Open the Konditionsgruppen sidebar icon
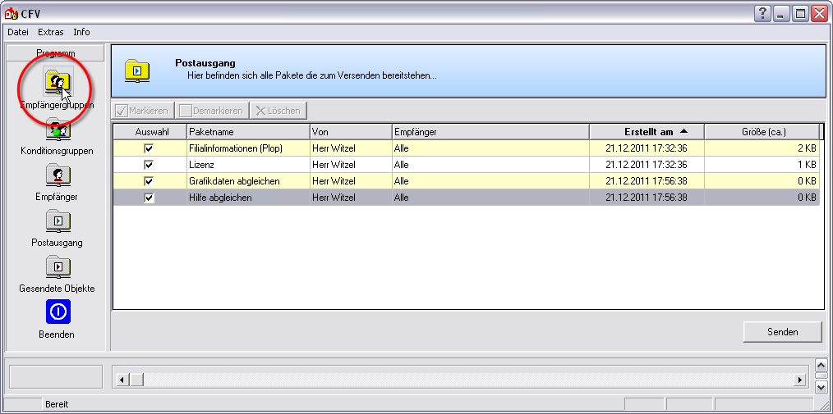Image resolution: width=833 pixels, height=414 pixels. 58,130
